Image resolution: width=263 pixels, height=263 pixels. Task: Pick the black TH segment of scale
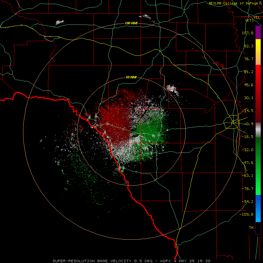pyautogui.click(x=258, y=228)
